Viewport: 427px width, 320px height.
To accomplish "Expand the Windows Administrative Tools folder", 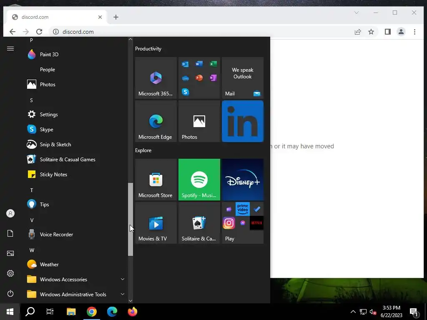I will [x=76, y=294].
